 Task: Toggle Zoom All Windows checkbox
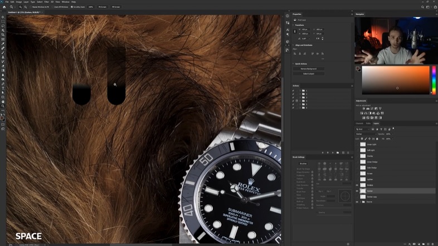pyautogui.click(x=53, y=7)
